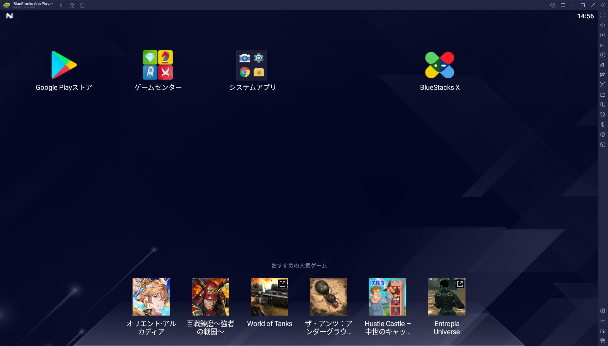The width and height of the screenshot is (608, 346).
Task: Click BlueStacks home navigation button
Action: (x=72, y=5)
